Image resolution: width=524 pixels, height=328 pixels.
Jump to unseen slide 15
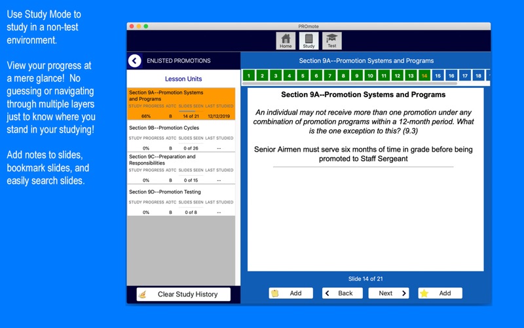(x=438, y=75)
